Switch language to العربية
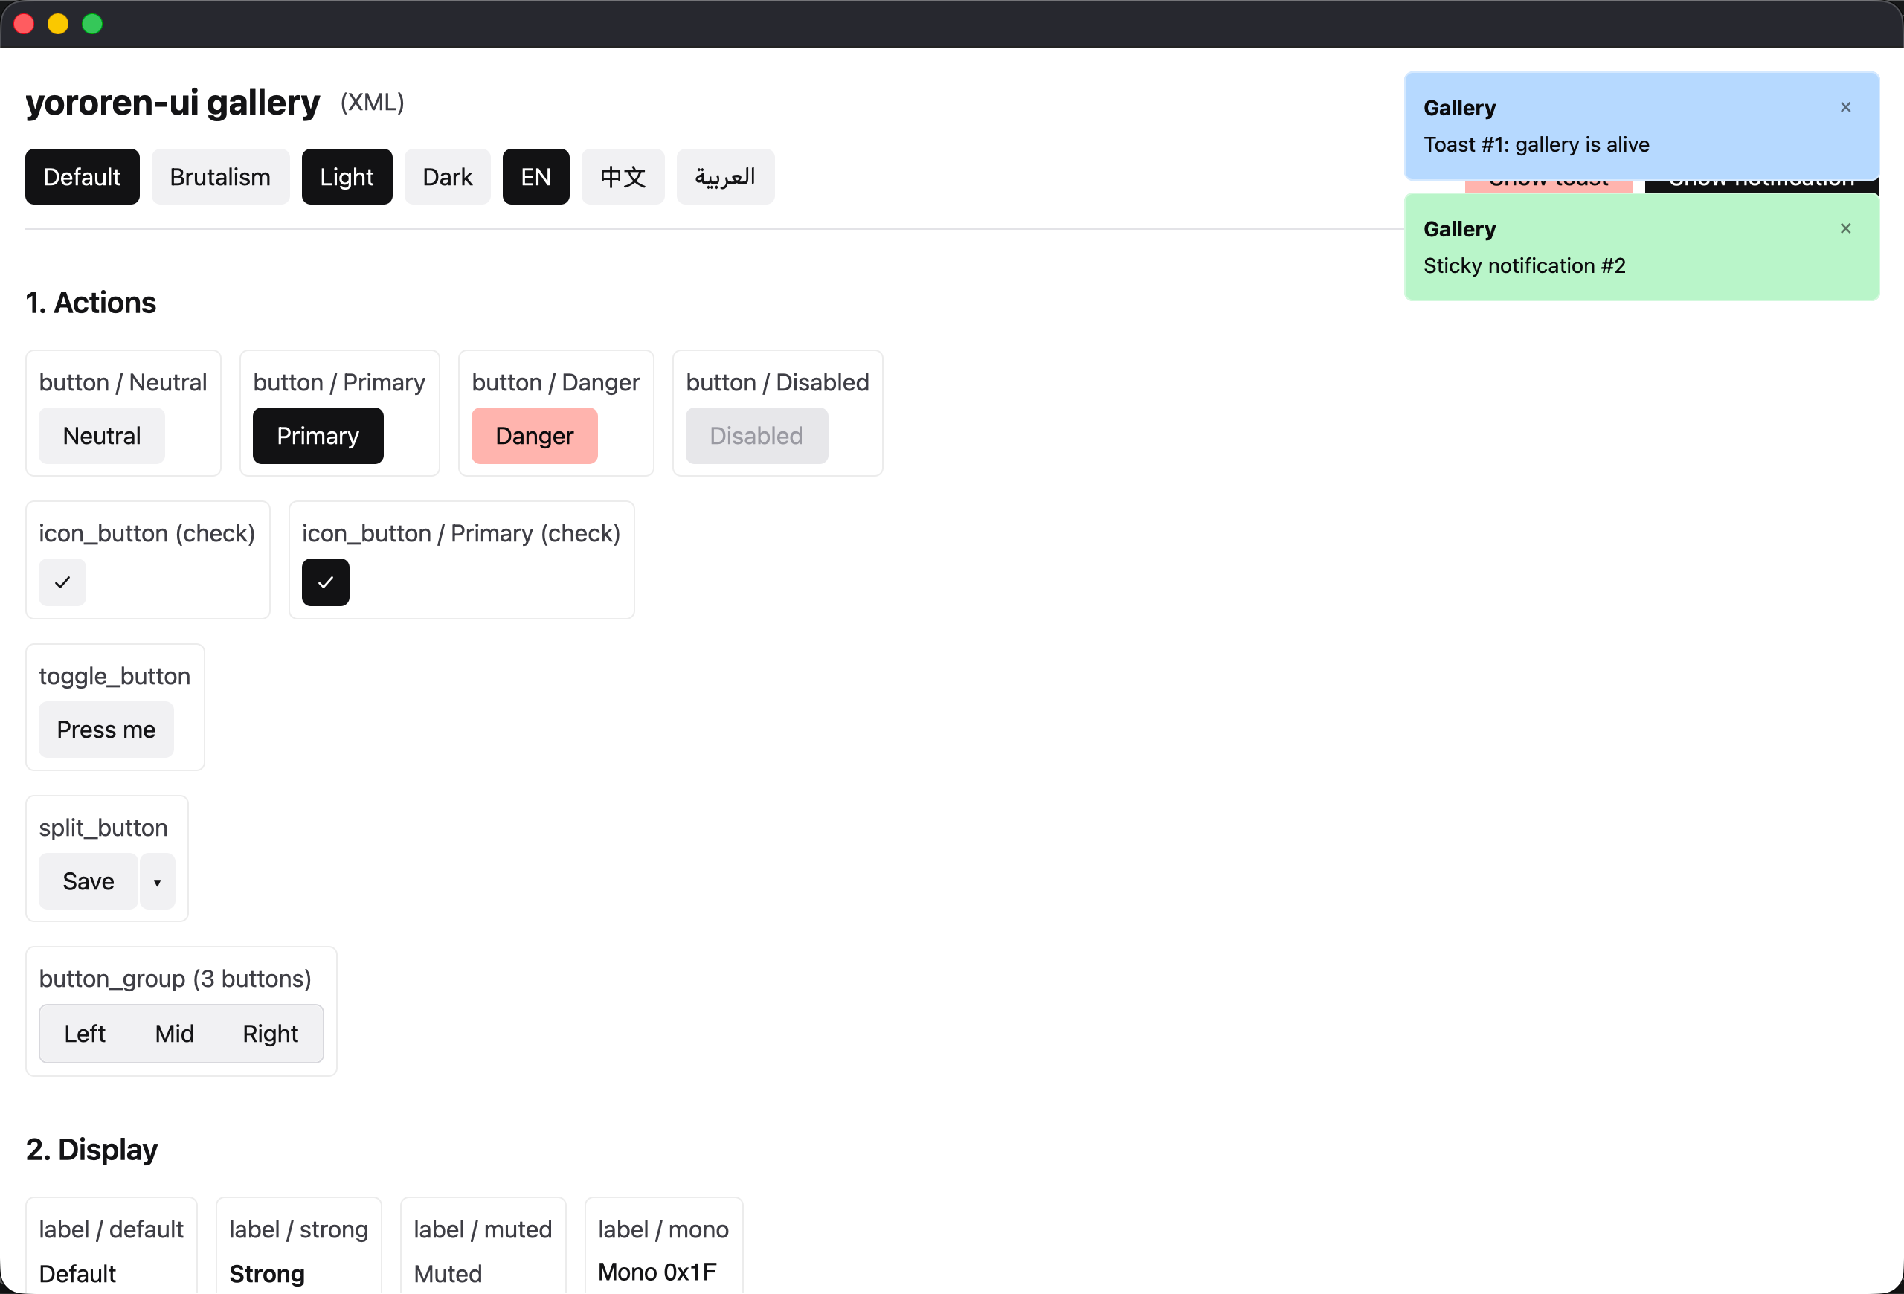 [725, 177]
